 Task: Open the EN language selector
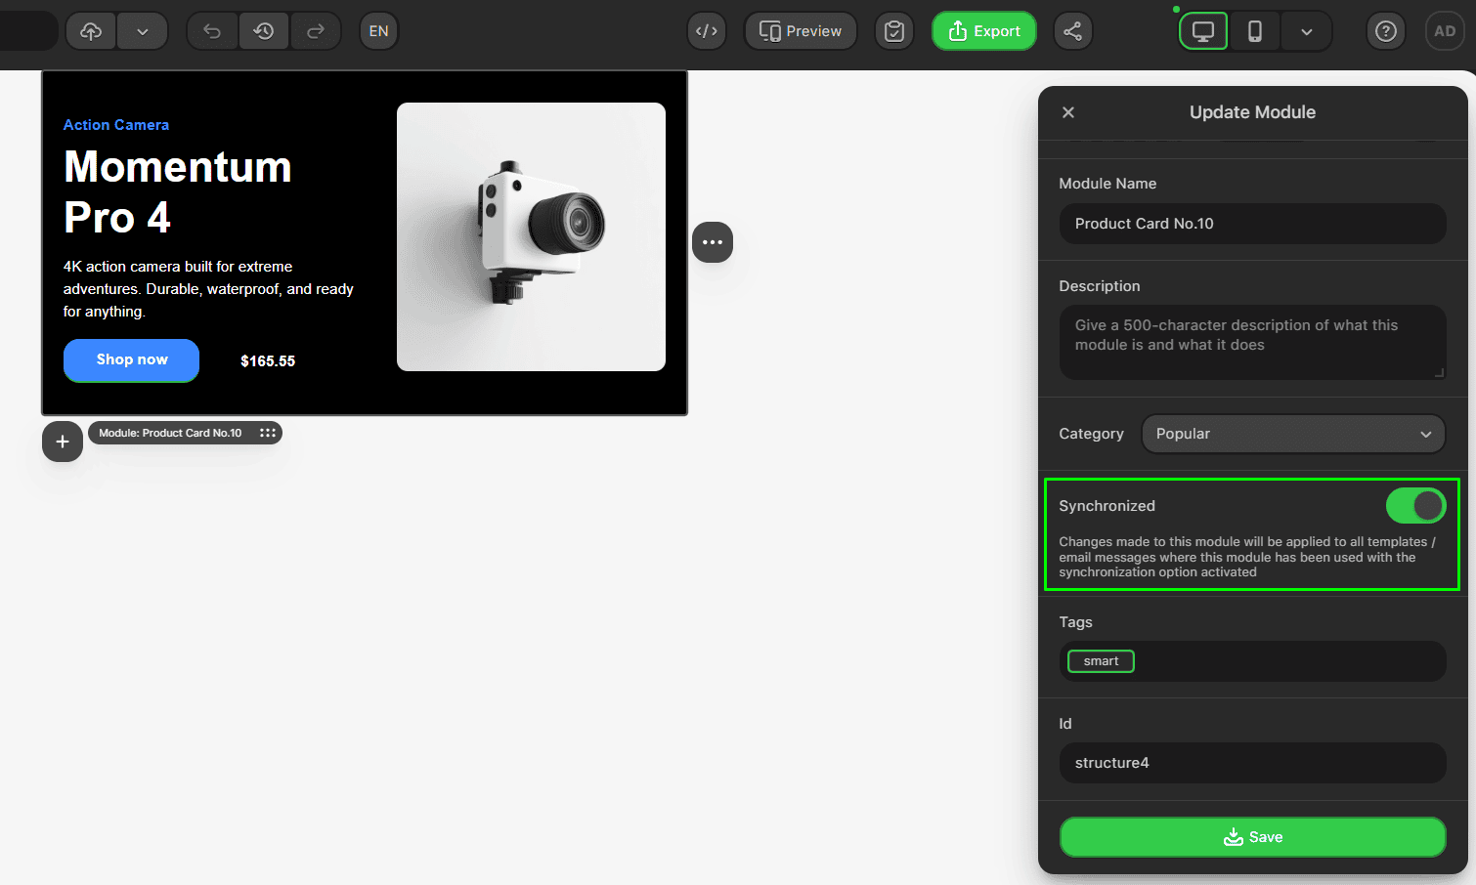[x=378, y=30]
